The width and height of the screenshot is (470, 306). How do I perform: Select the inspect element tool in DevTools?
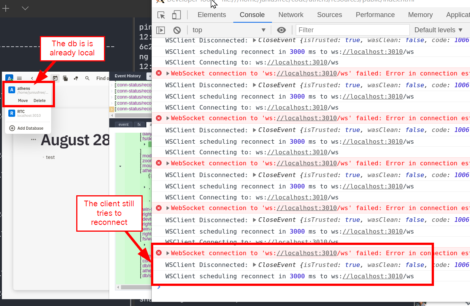(x=161, y=15)
